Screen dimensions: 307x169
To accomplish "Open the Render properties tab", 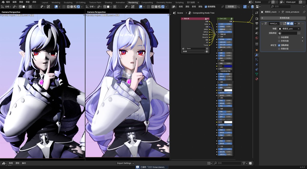I will pyautogui.click(x=257, y=18).
